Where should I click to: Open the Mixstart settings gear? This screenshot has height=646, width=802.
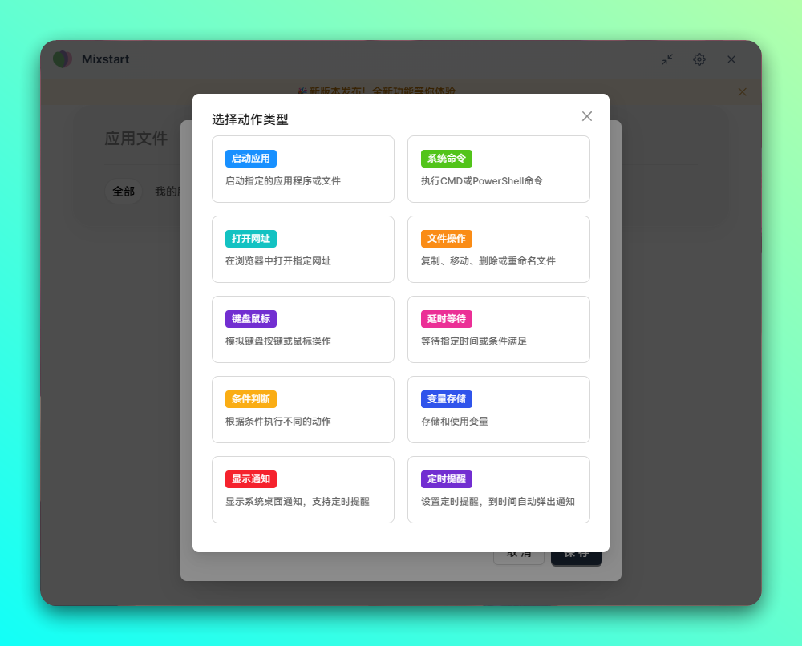(x=699, y=59)
